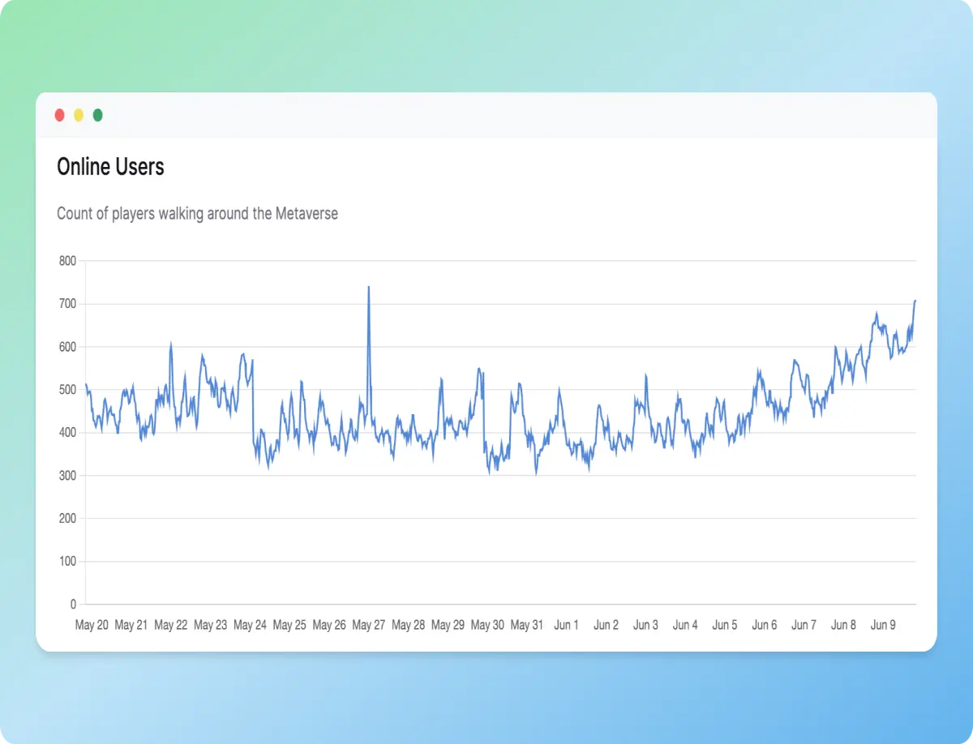The width and height of the screenshot is (973, 744).
Task: Select the "Jun 8" date label
Action: (844, 626)
